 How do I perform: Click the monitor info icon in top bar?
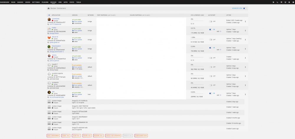pyautogui.click(x=285, y=2)
